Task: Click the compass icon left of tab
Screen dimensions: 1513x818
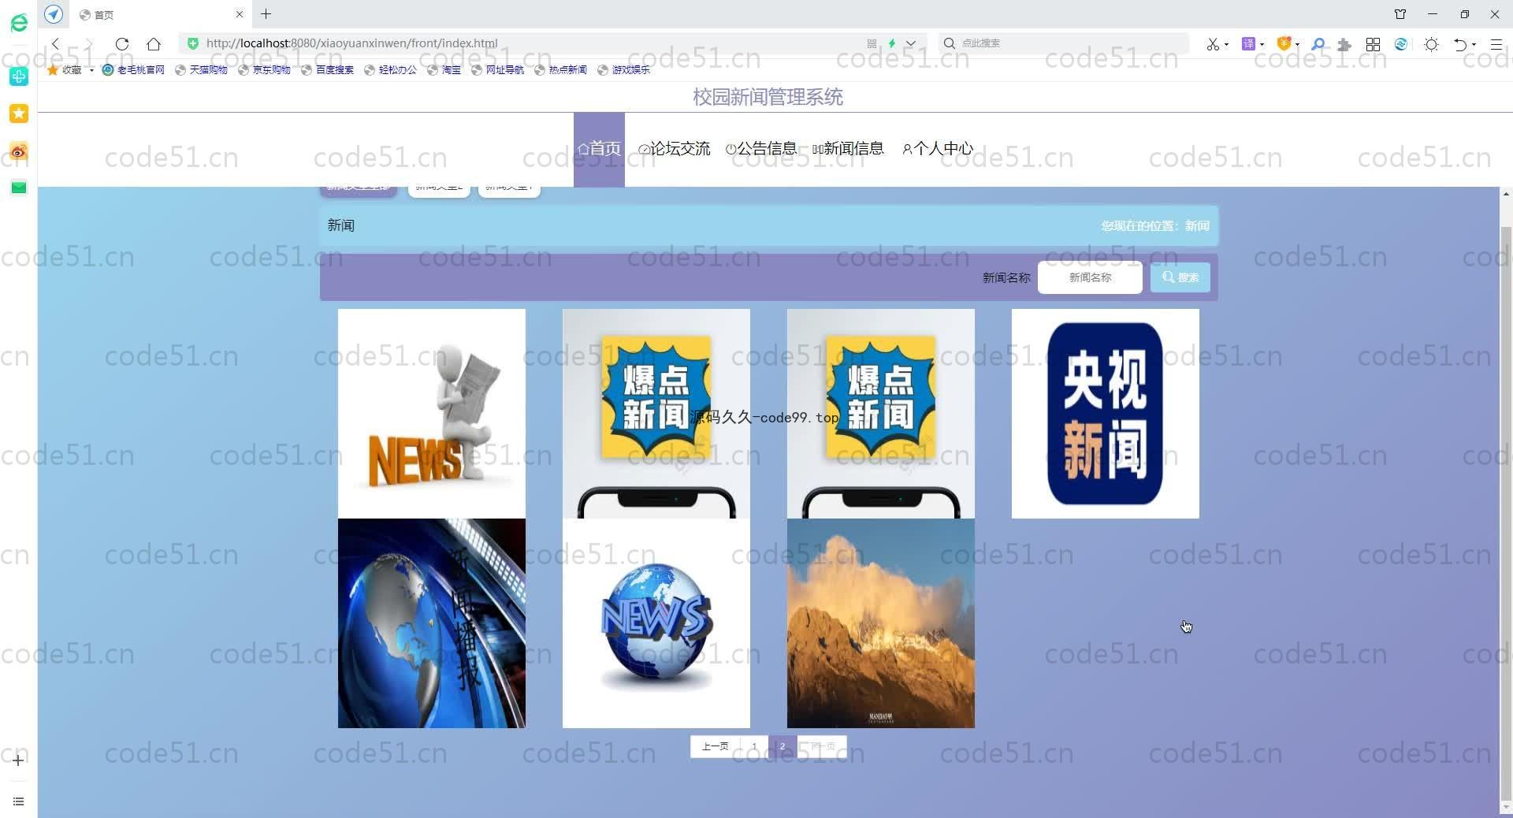Action: 54,14
